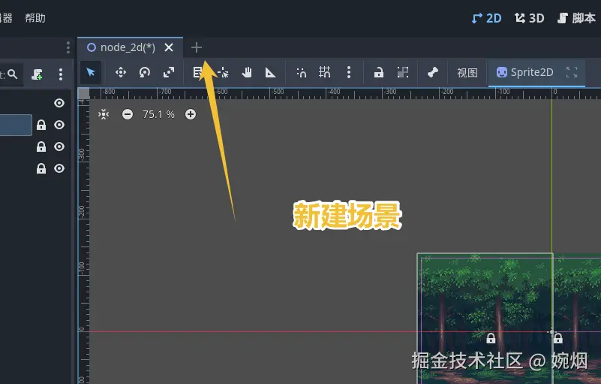Screen dimensions: 601x384
Task: Select the highlighted scene tree row
Action: (15, 125)
